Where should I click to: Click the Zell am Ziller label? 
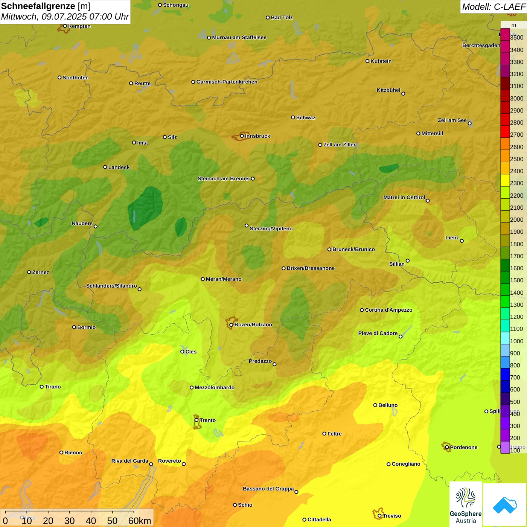340,145
